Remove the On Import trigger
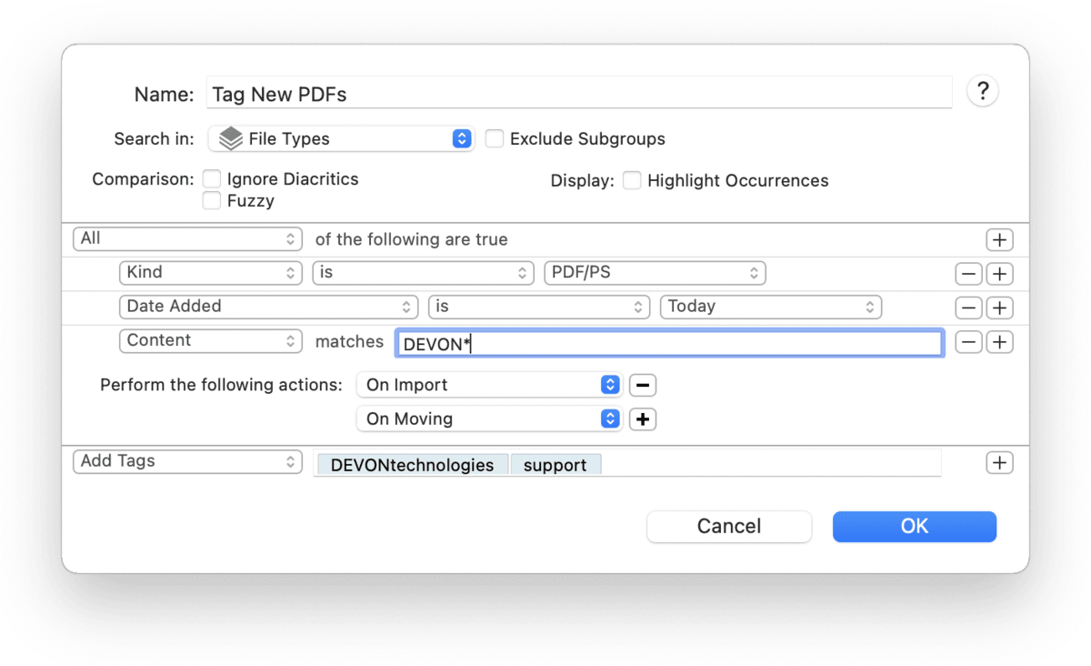The width and height of the screenshot is (1091, 666). coord(643,385)
